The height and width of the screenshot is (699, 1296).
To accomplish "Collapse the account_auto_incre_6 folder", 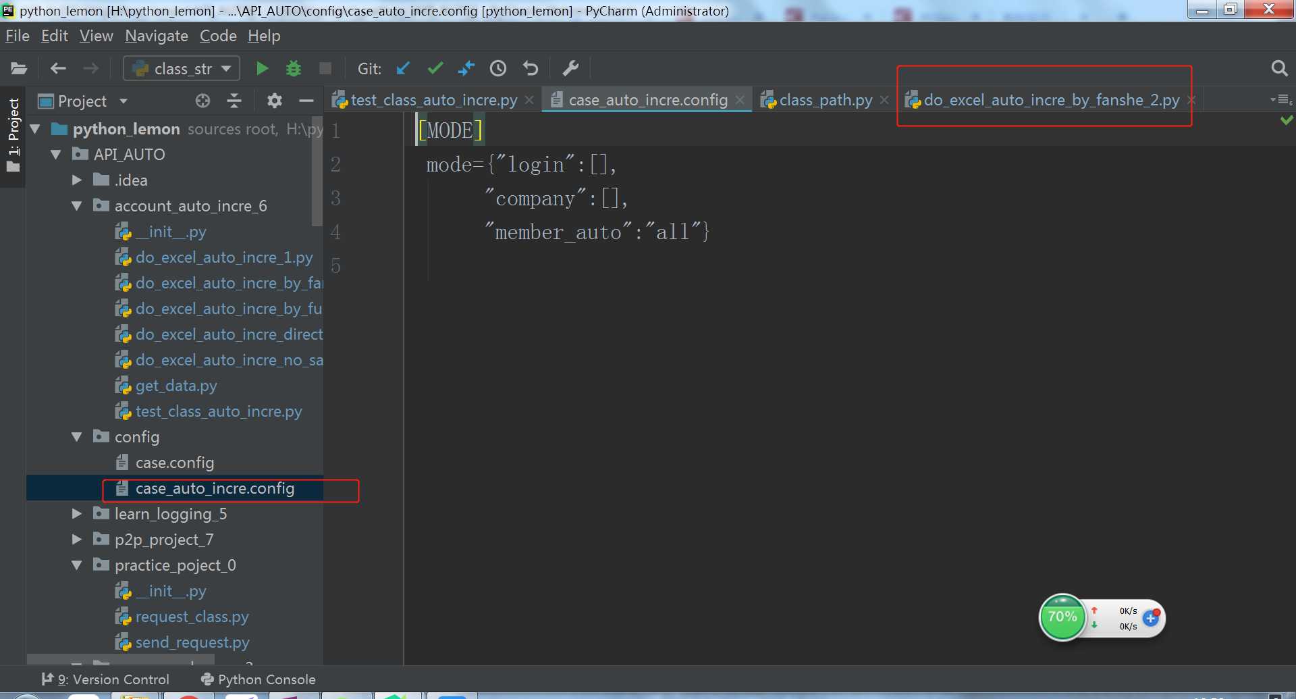I will coord(76,206).
